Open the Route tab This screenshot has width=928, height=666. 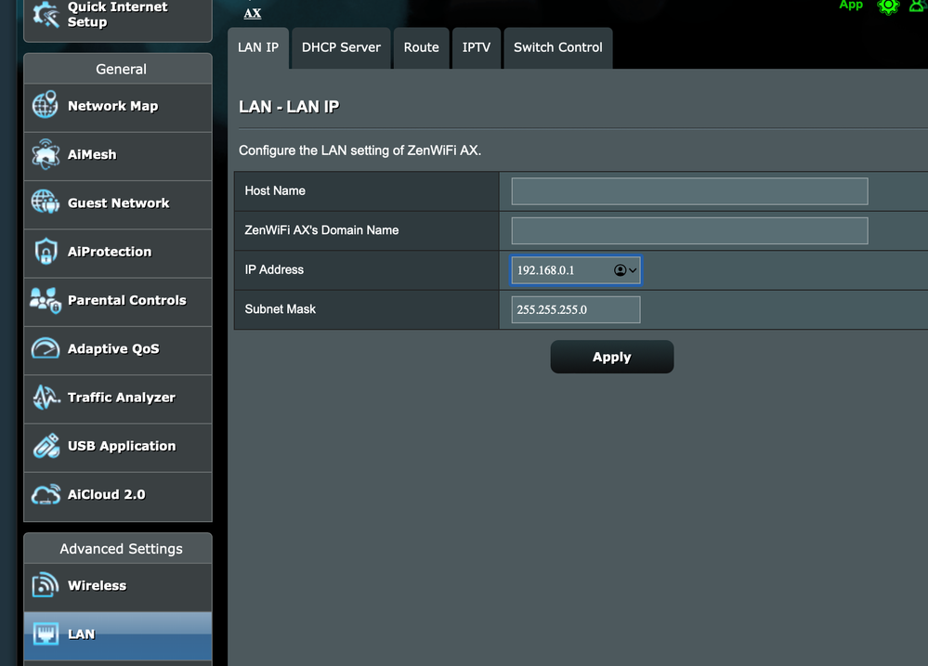421,47
